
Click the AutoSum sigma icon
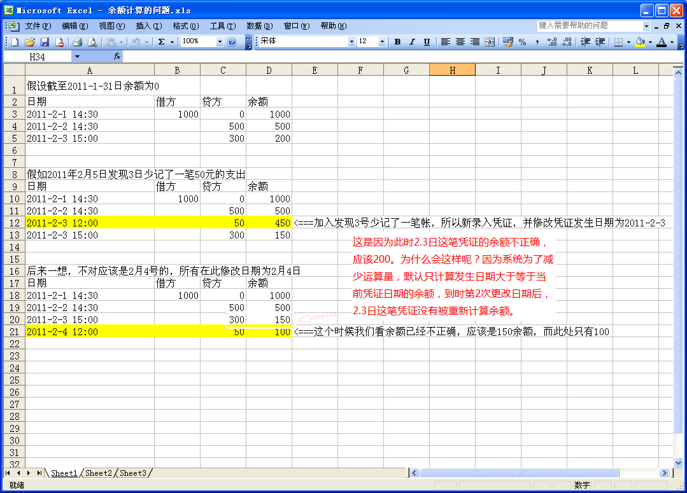tap(161, 42)
